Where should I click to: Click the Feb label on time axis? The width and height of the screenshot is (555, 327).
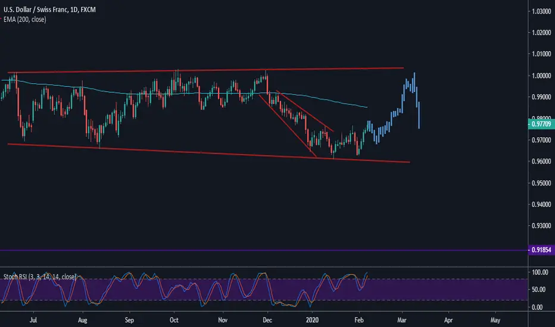tap(359, 320)
